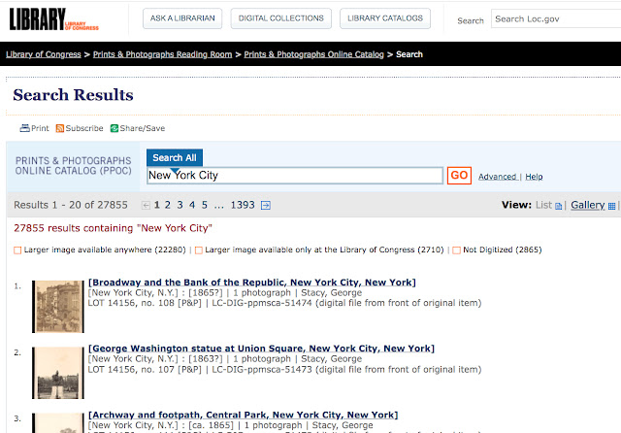Switch to Gallery view link
The height and width of the screenshot is (433, 621).
588,205
